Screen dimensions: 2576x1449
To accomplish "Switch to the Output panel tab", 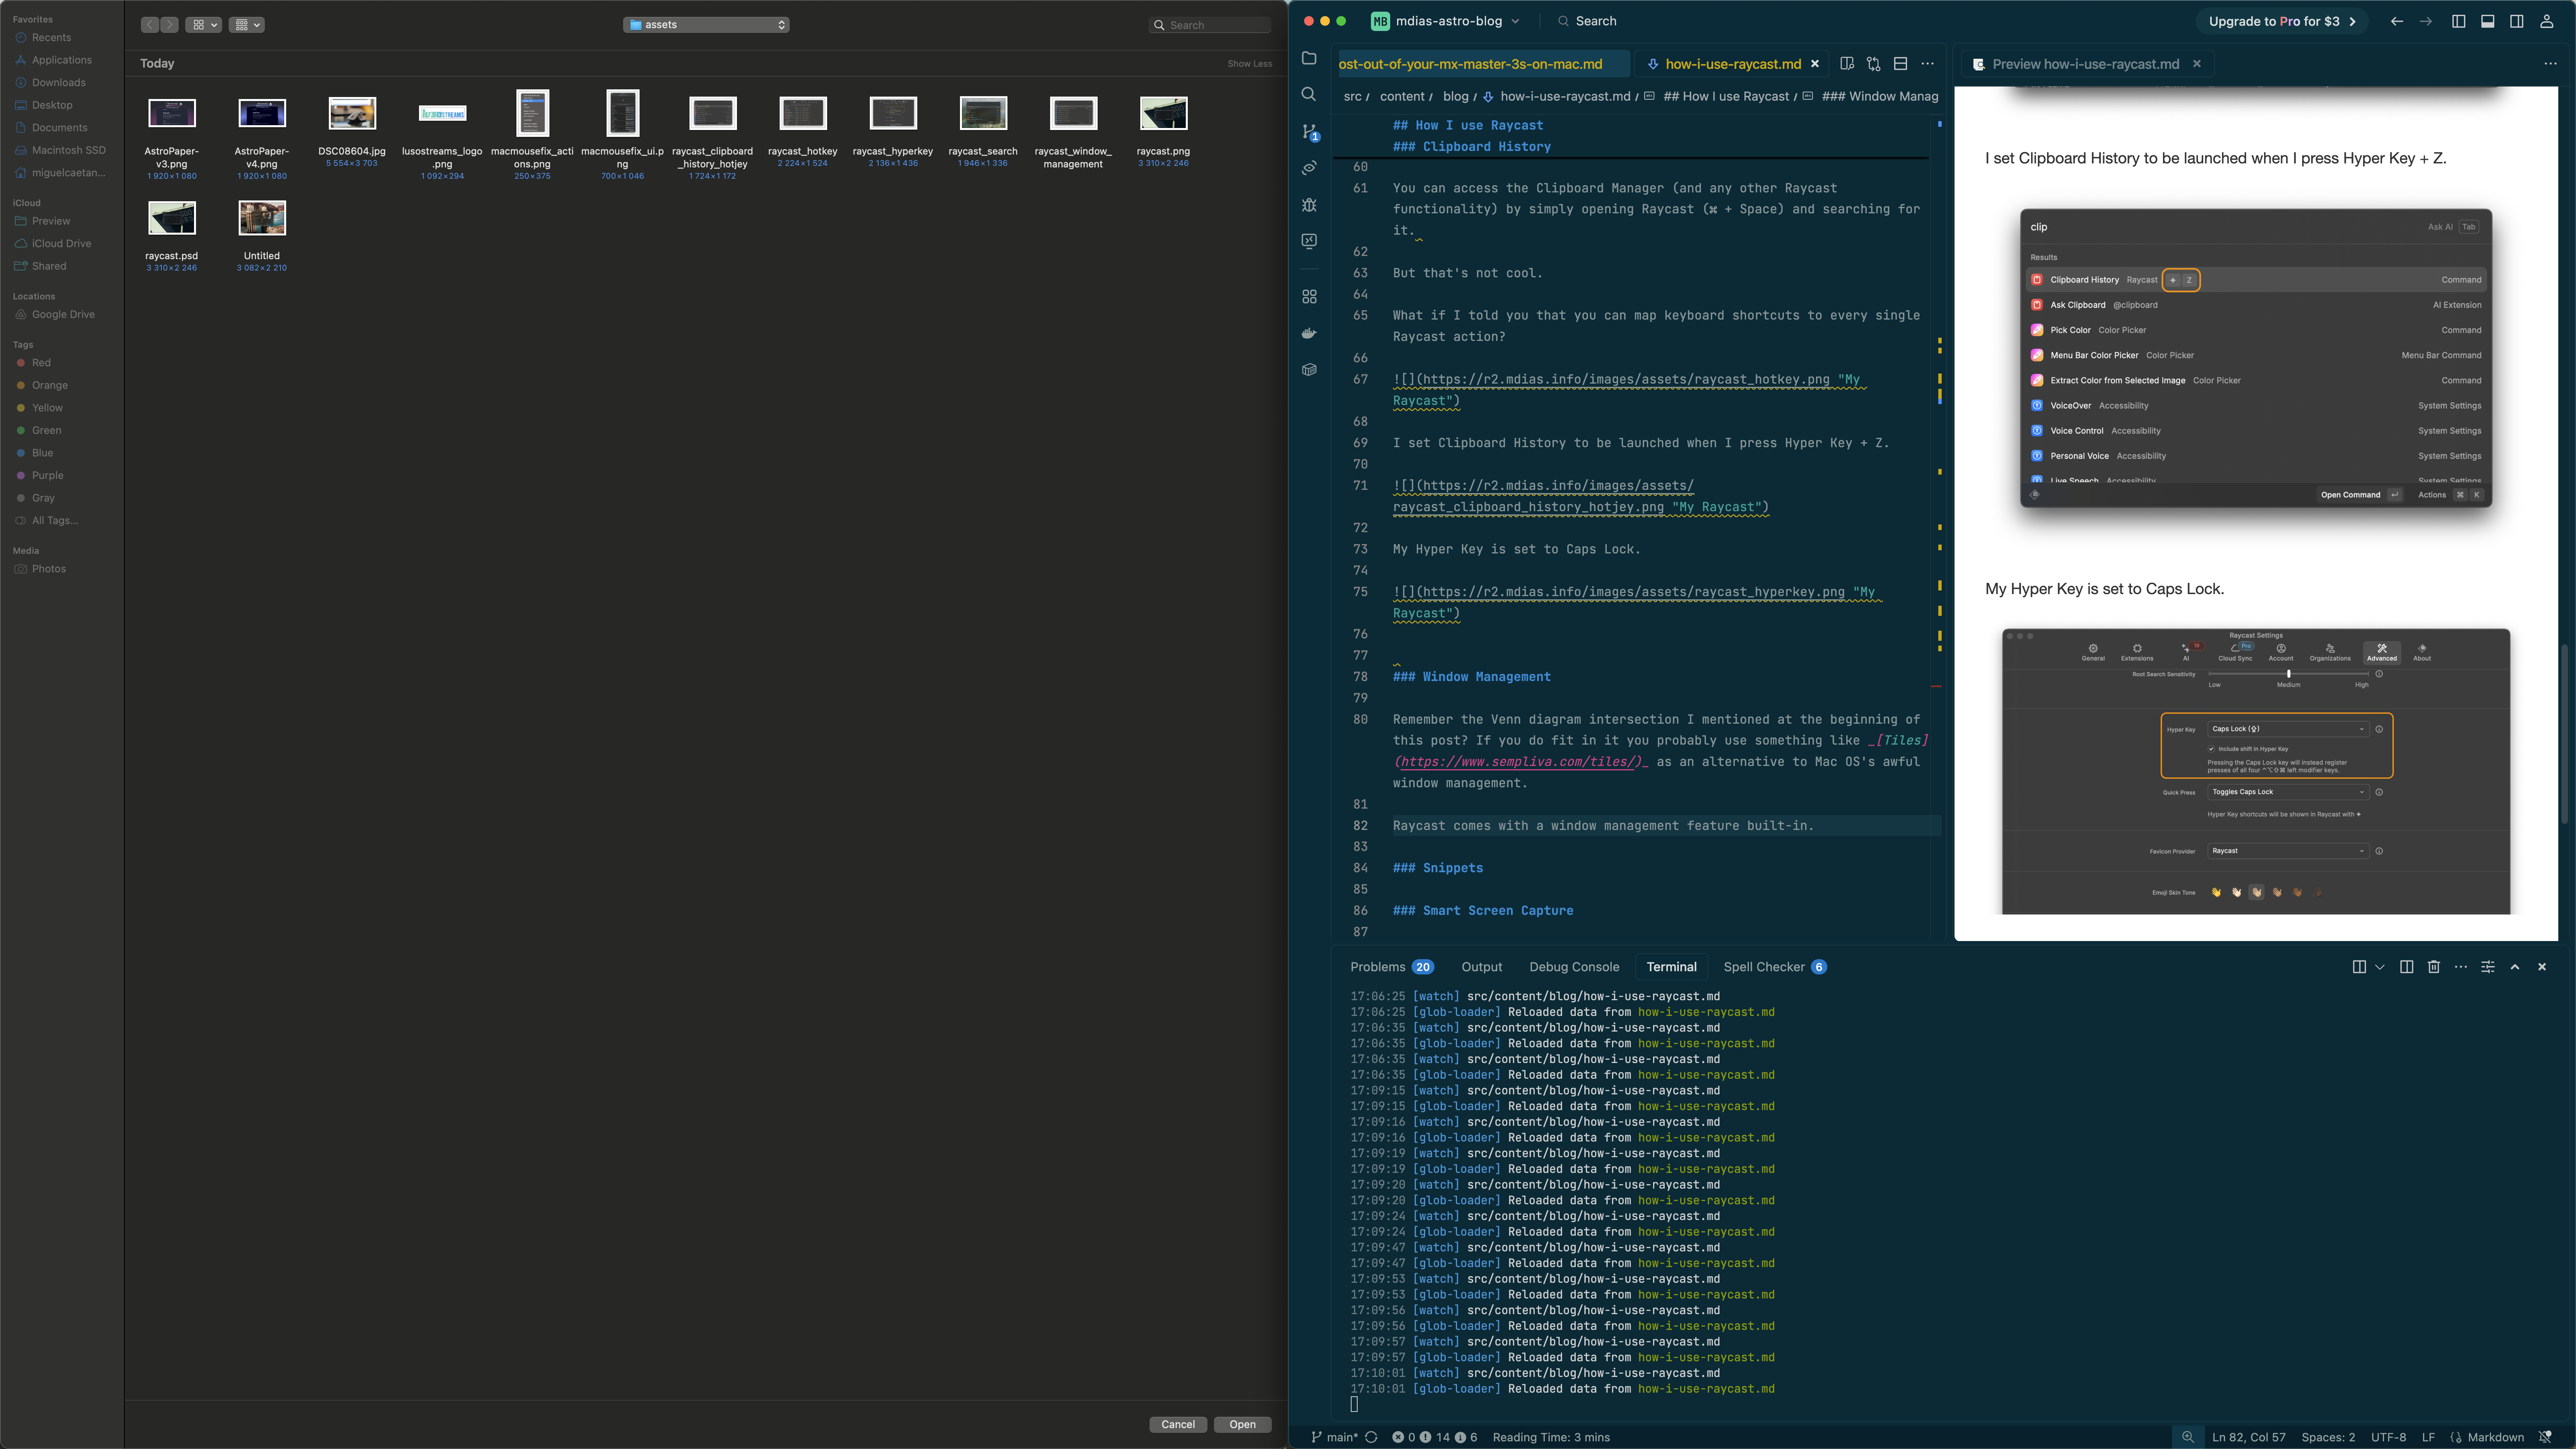I will (x=1481, y=967).
